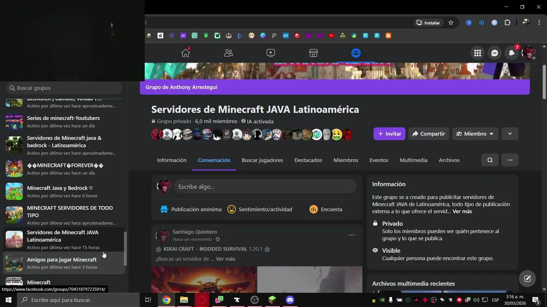Open the Archivos tab
547x307 pixels.
(449, 160)
